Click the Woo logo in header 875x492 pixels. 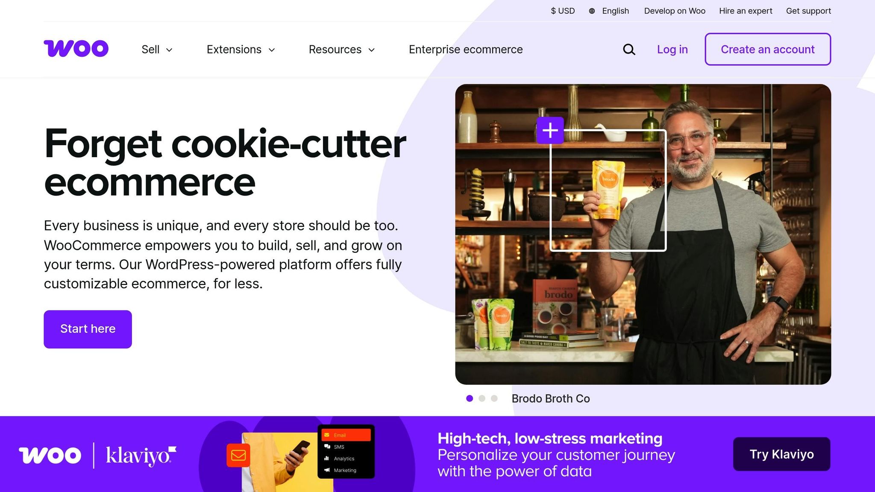tap(76, 48)
